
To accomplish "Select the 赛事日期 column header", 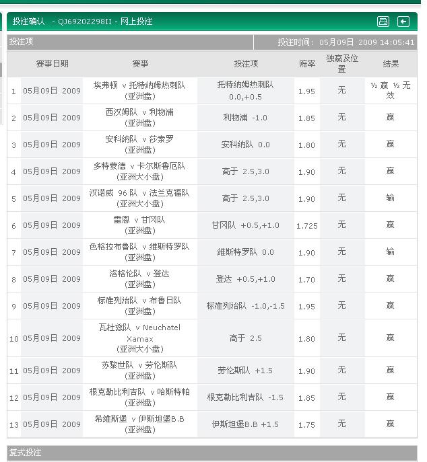I will coord(52,64).
